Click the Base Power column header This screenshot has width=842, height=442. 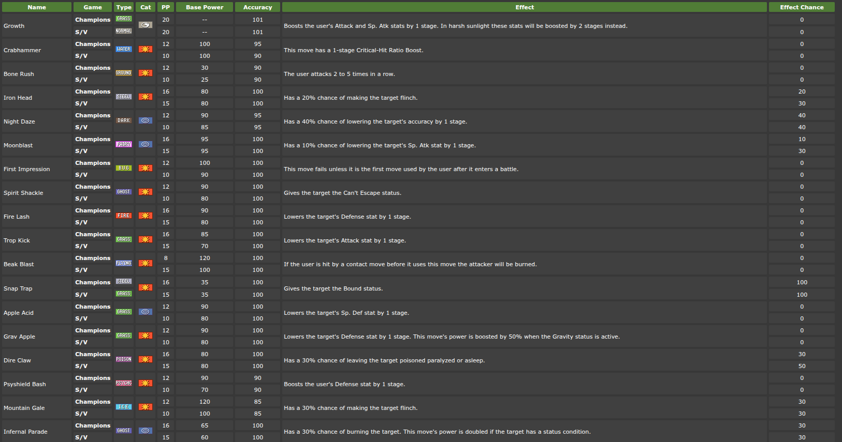tap(205, 7)
